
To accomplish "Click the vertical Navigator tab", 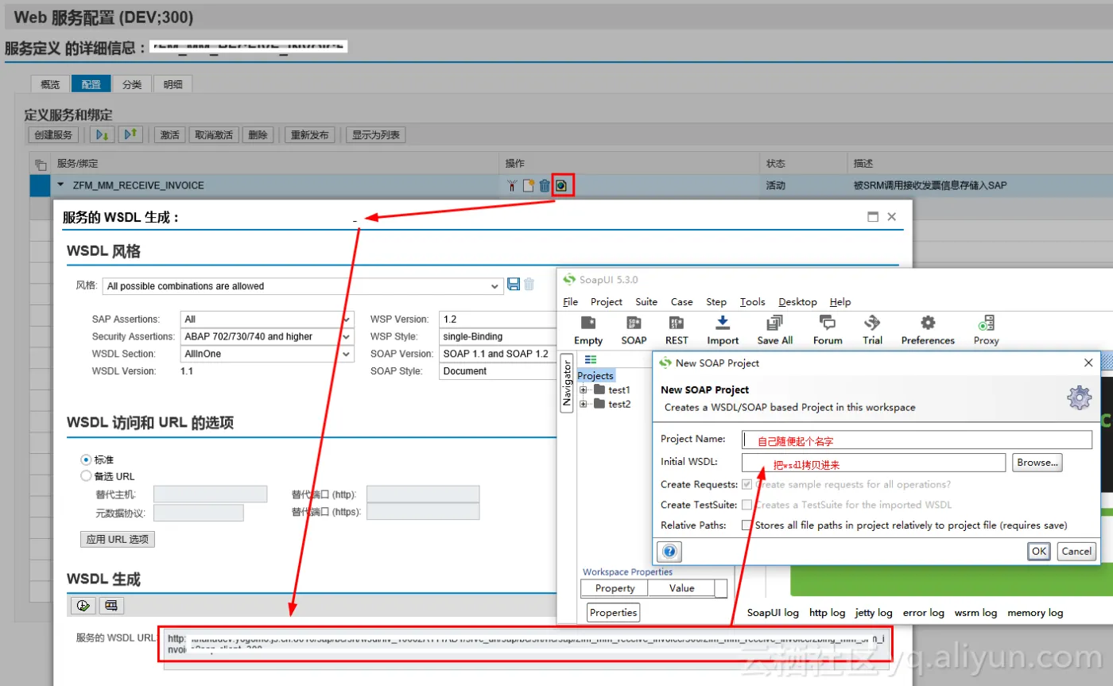I will 567,383.
